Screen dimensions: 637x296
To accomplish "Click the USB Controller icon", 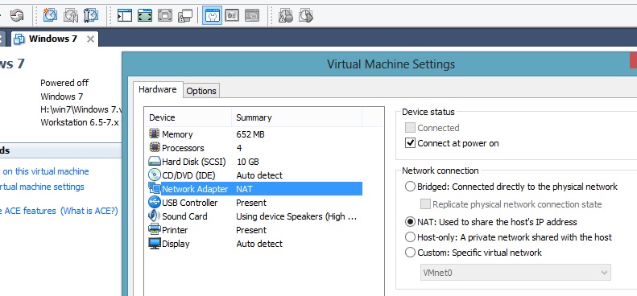I will pos(155,202).
